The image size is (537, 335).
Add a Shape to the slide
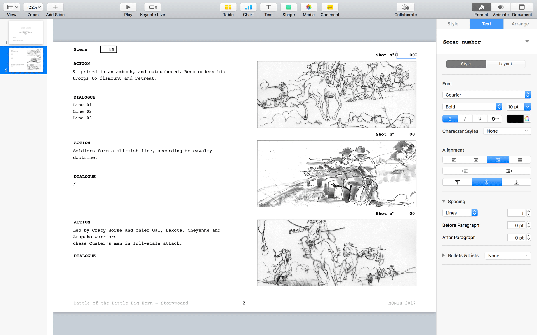tap(288, 7)
